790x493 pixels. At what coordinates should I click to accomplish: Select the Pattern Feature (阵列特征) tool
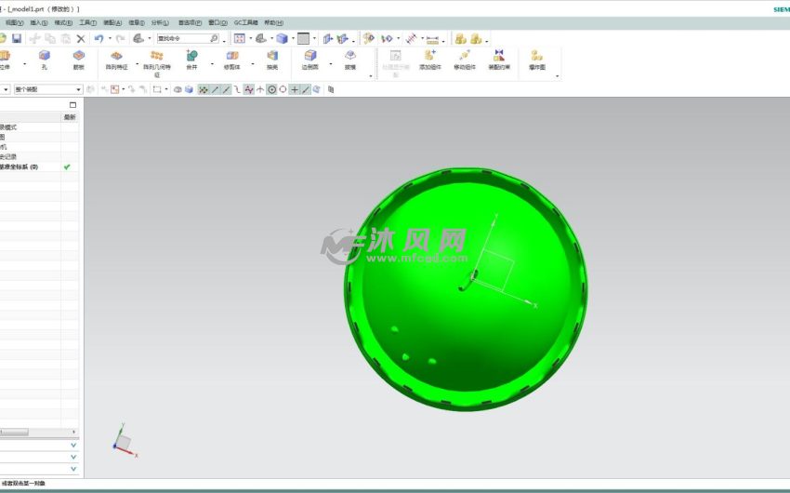(x=117, y=57)
